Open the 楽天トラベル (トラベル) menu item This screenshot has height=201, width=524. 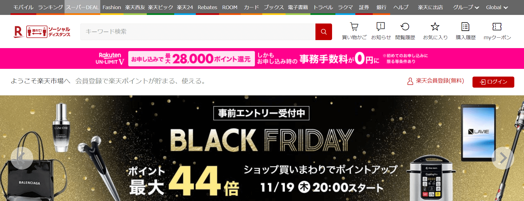coord(323,7)
